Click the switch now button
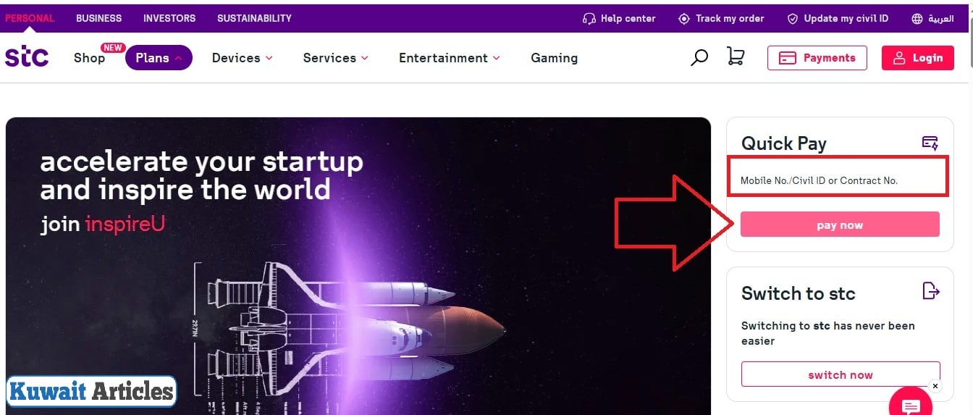Viewport: 973px width, 415px height. pos(840,375)
